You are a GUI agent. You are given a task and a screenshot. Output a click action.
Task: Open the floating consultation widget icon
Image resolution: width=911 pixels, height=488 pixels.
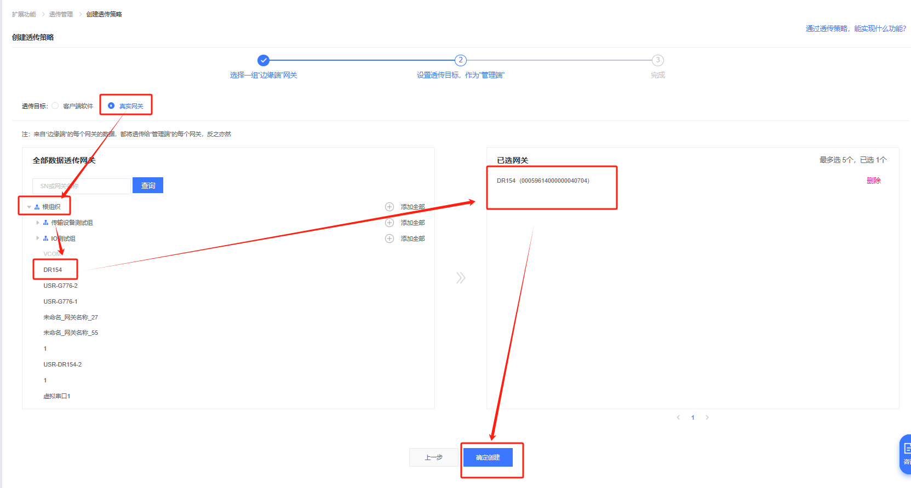[906, 454]
